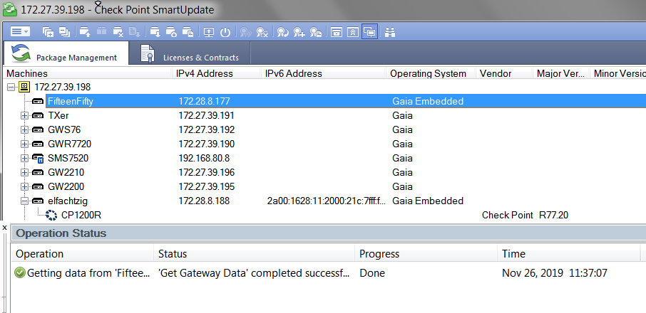Click the license ribbon with plus icon
The width and height of the screenshot is (646, 313).
pos(299,32)
